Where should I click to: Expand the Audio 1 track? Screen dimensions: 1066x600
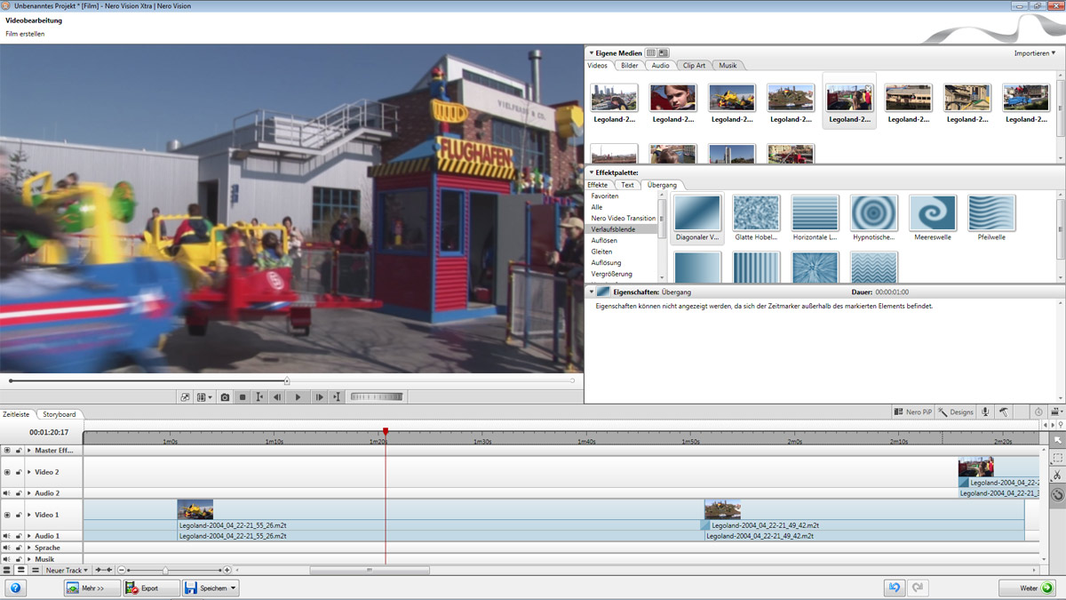pos(28,536)
